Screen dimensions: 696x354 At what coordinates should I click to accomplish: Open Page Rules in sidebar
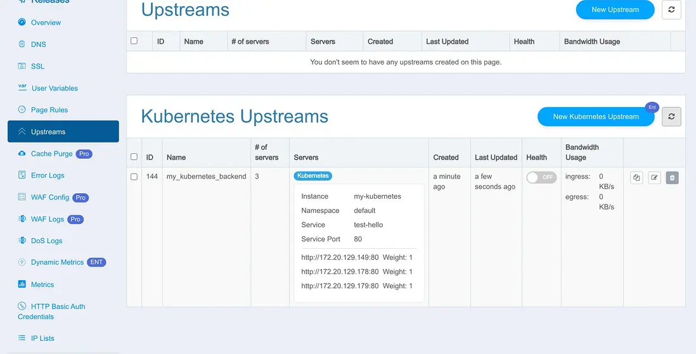[49, 110]
